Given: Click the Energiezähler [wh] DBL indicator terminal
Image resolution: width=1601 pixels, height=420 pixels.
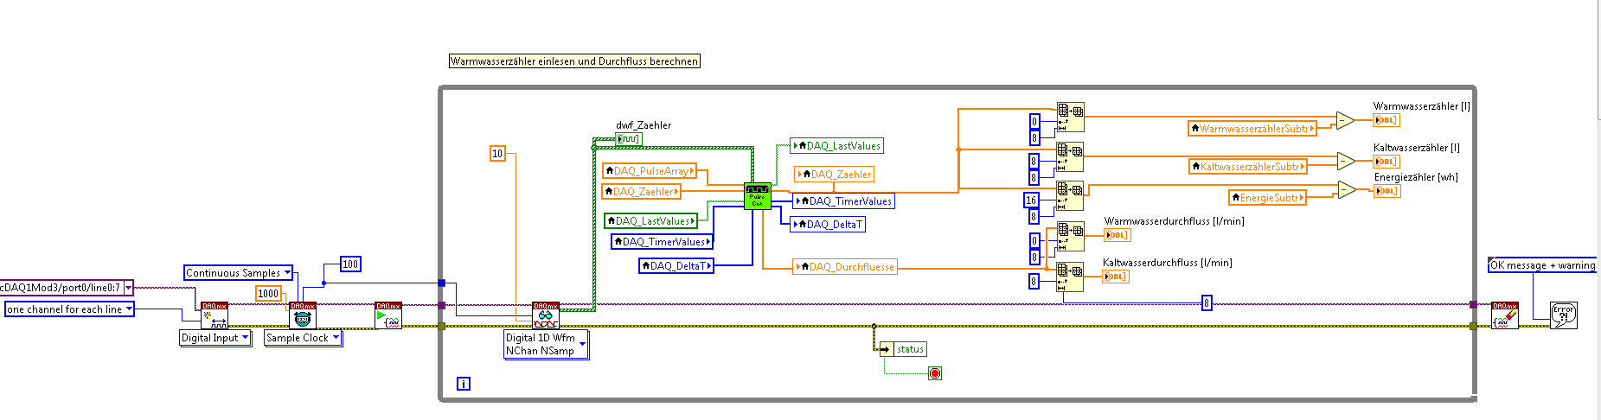Looking at the screenshot, I should coord(1386,191).
